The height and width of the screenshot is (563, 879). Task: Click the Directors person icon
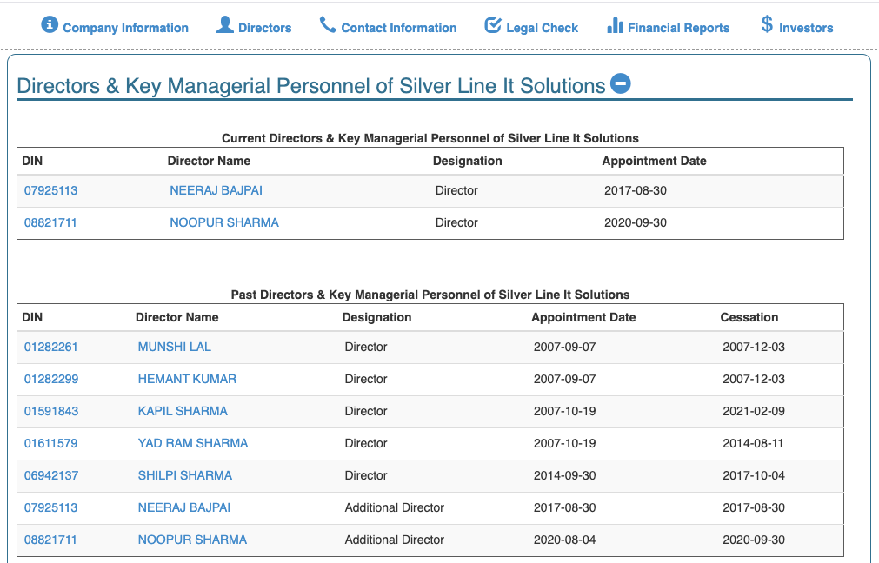point(225,24)
